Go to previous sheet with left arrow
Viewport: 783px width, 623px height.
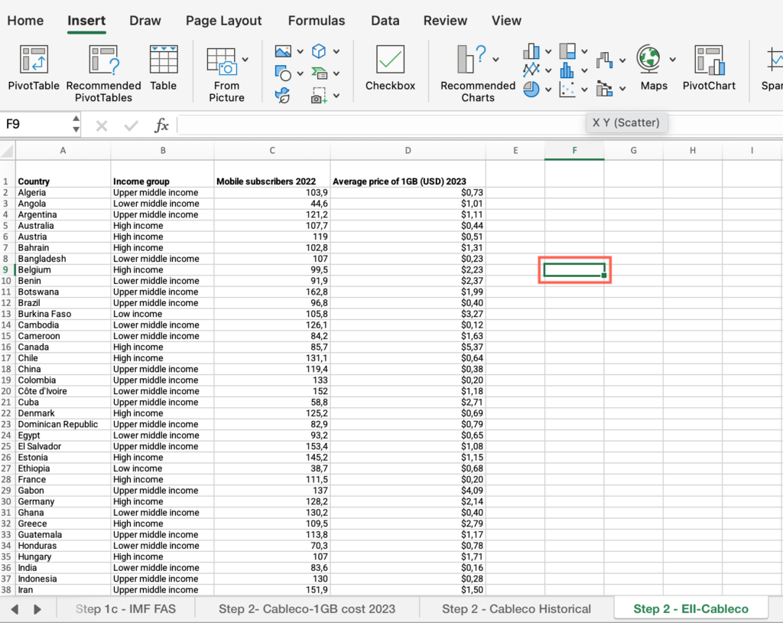click(15, 609)
